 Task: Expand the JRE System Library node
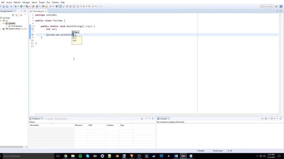click(1, 29)
